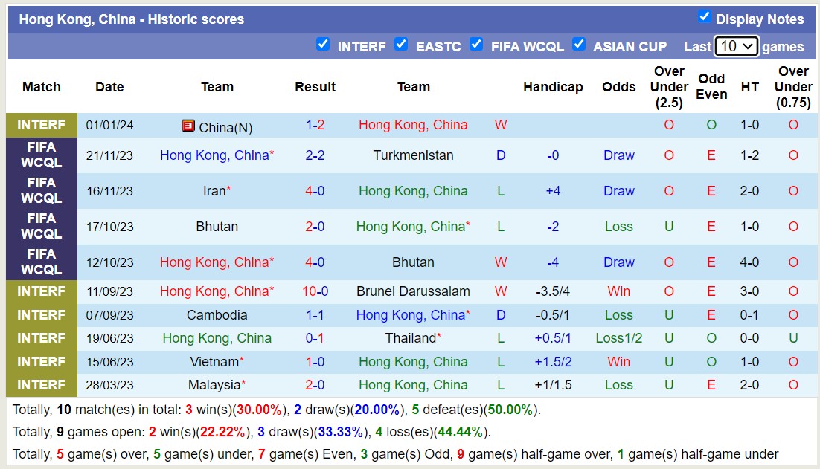820x469 pixels.
Task: Click the INTERF label for the 01/01/24 match
Action: pyautogui.click(x=42, y=125)
